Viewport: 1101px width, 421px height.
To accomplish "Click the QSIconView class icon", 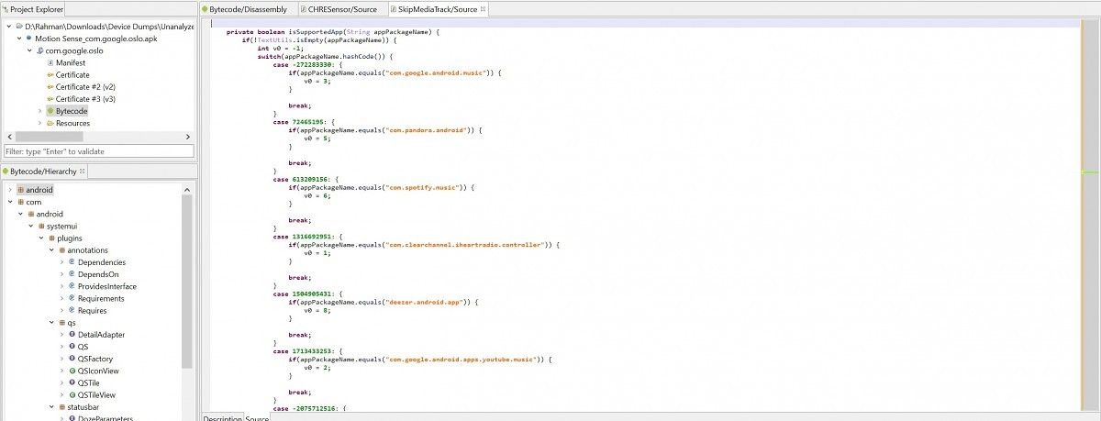I will (72, 371).
